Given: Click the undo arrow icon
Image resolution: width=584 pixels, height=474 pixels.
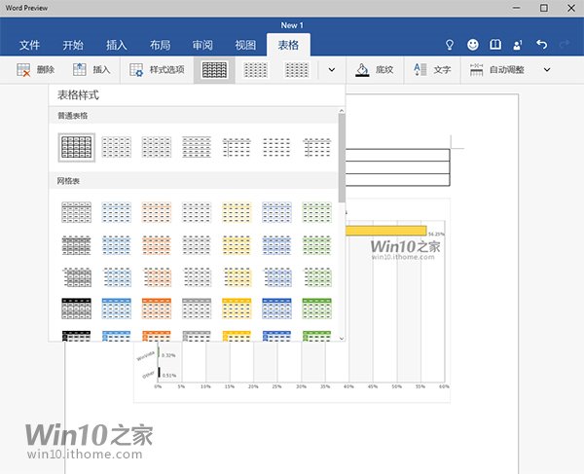Looking at the screenshot, I should tap(541, 45).
